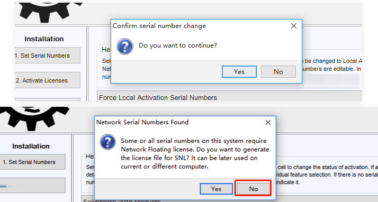
Task: Select Set Serial Numbers step above Activate Licenses
Action: tap(47, 56)
